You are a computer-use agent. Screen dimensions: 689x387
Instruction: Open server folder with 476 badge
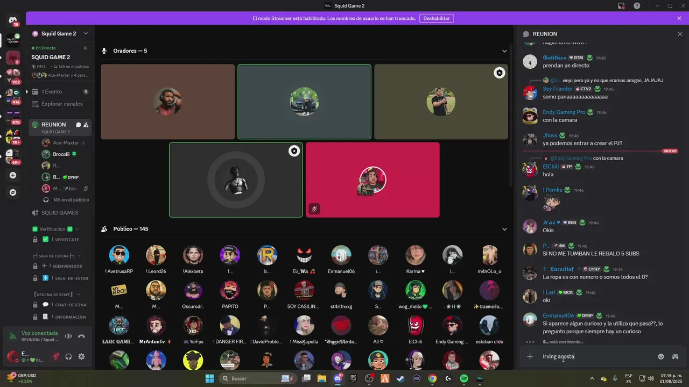tap(13, 96)
